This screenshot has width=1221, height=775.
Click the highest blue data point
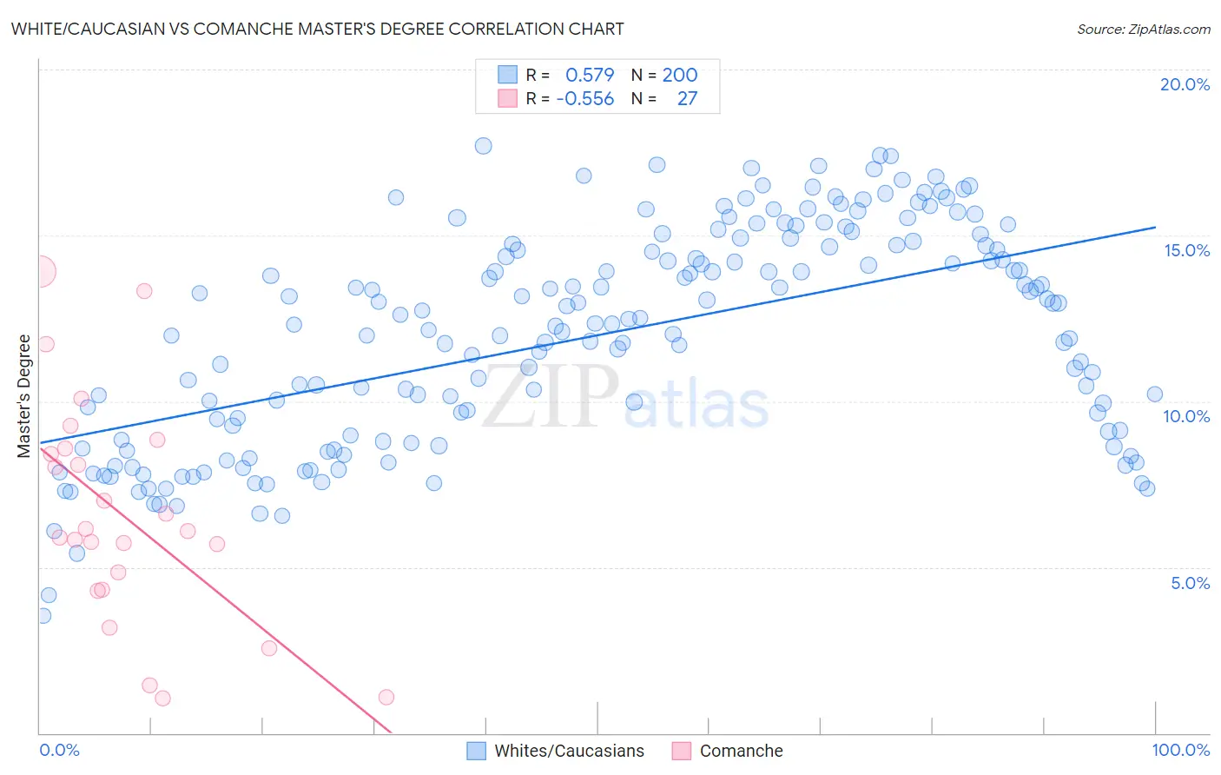pyautogui.click(x=484, y=146)
